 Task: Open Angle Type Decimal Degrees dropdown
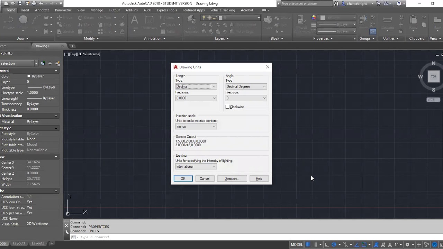[246, 86]
